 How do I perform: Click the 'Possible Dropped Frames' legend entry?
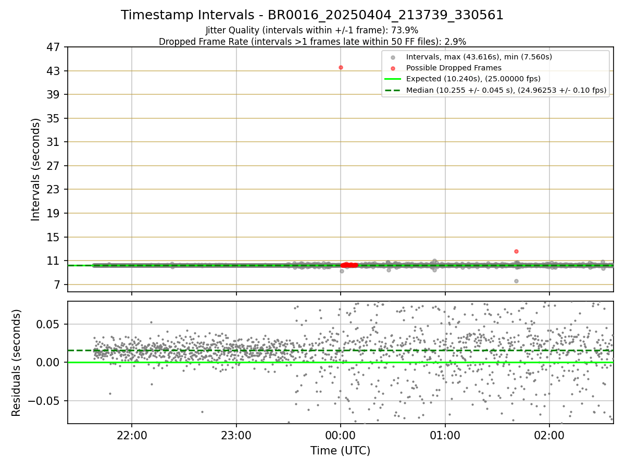coord(454,68)
